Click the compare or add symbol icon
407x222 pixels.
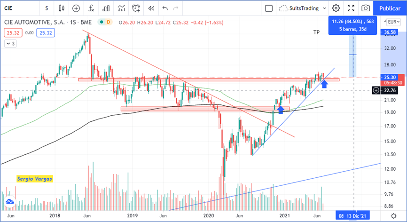(76, 8)
